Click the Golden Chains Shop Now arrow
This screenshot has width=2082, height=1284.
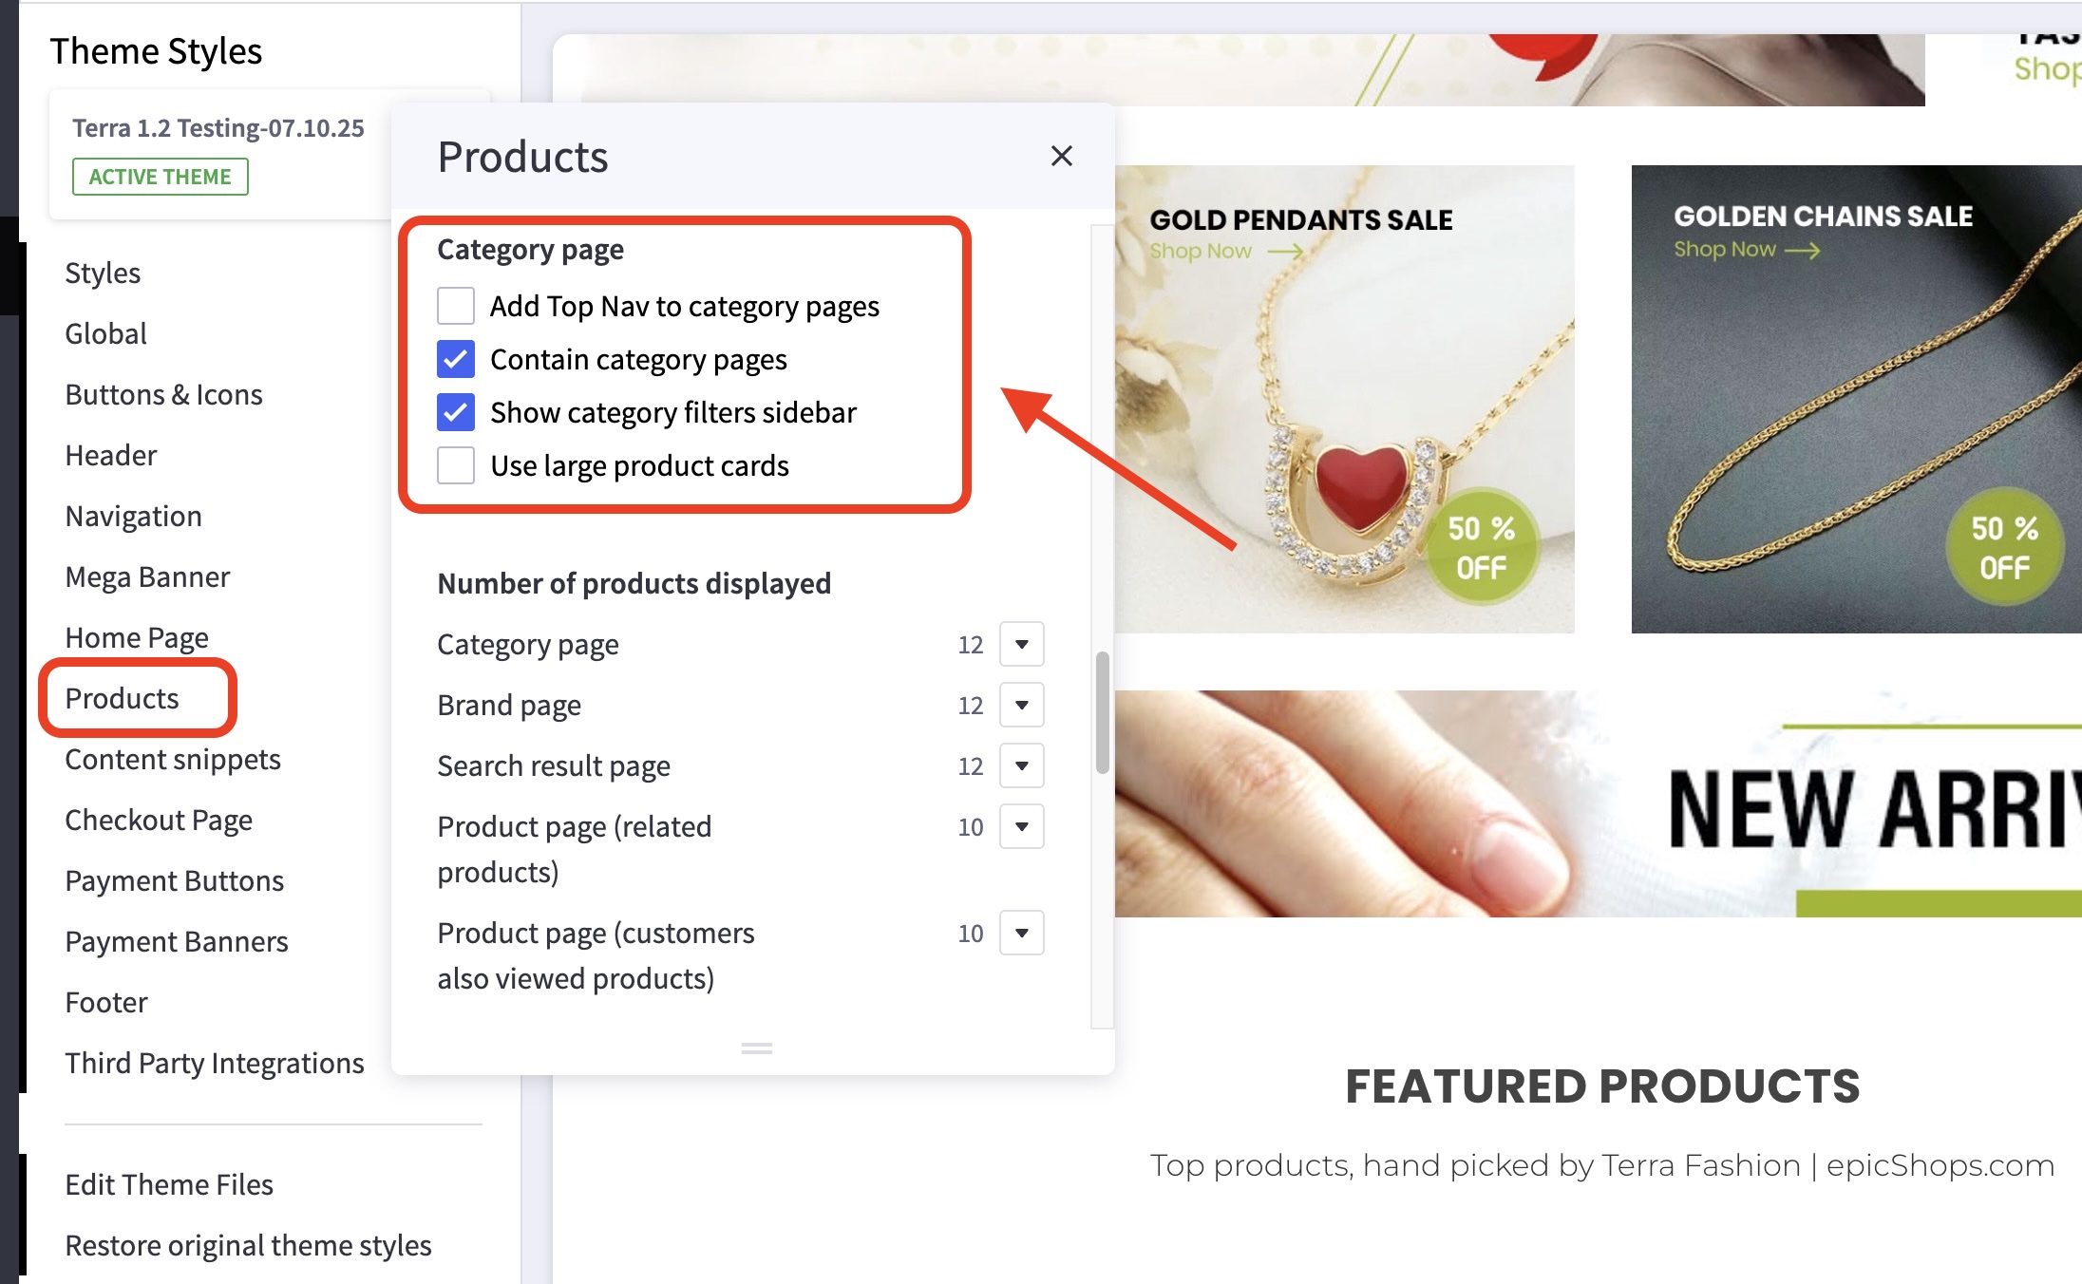[1802, 250]
